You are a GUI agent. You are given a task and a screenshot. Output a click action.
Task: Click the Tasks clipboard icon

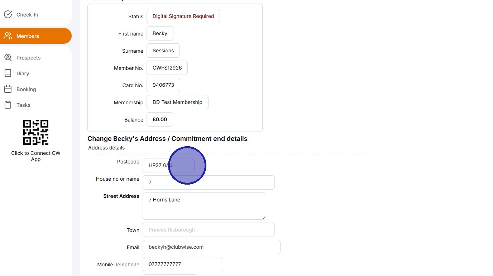[8, 105]
